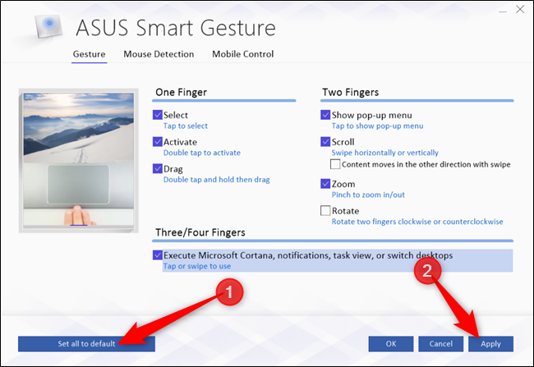This screenshot has height=367, width=534.
Task: Open the Mobile Control tab
Action: click(243, 54)
